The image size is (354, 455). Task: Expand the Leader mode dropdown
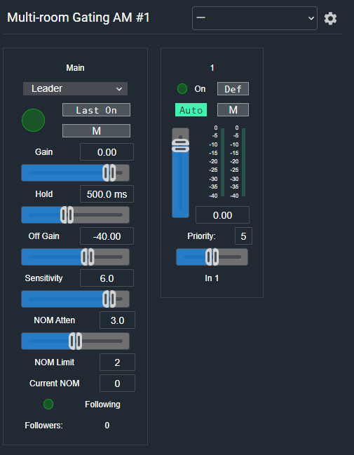click(x=75, y=88)
